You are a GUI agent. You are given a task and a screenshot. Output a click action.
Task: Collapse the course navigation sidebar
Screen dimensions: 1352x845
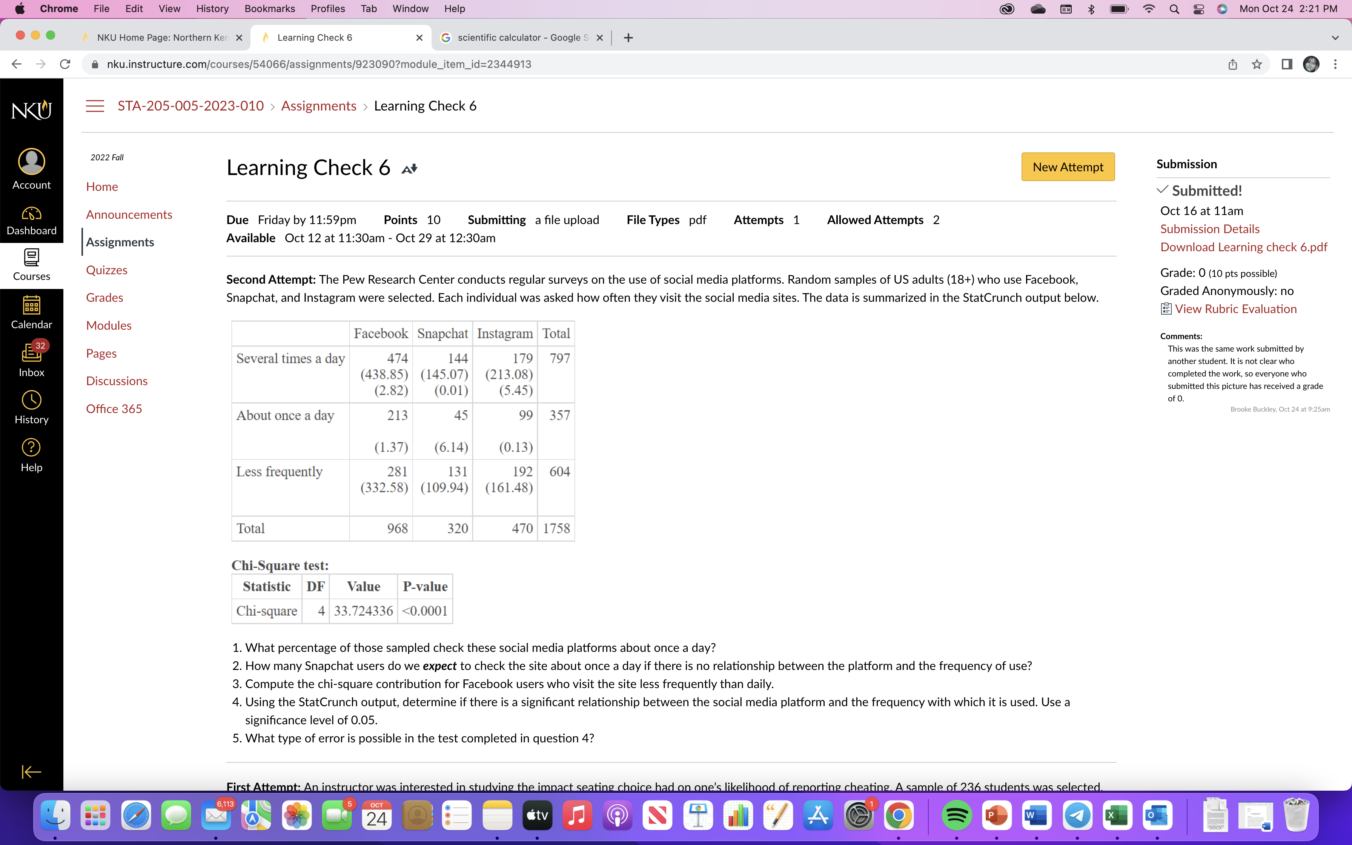click(31, 772)
